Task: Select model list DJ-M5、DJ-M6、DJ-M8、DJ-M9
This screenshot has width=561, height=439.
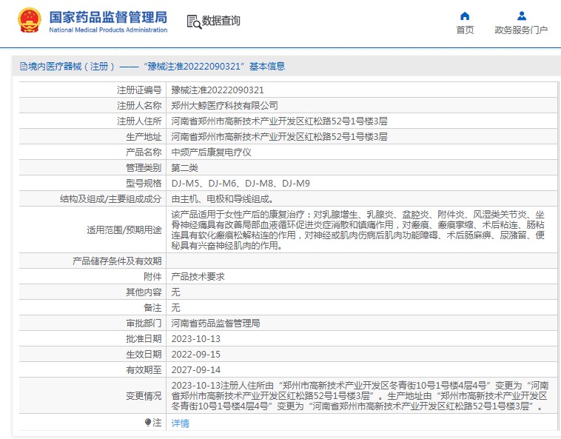Action: click(x=241, y=183)
